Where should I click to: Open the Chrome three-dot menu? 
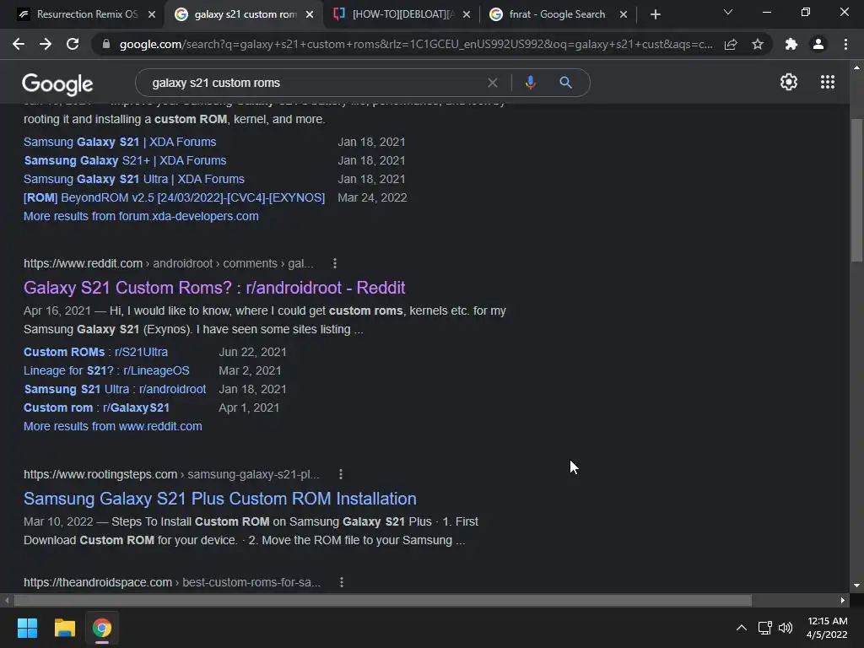[845, 44]
